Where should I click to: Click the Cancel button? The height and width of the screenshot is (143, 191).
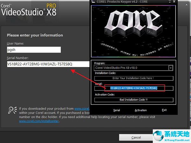[x=136, y=137]
